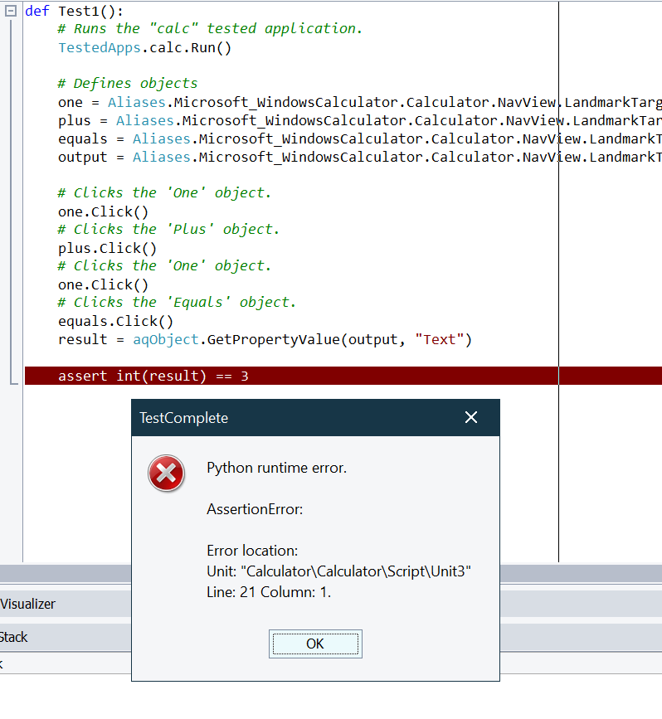The width and height of the screenshot is (662, 719).
Task: Collapse the Test1 function fold marker
Action: click(11, 11)
